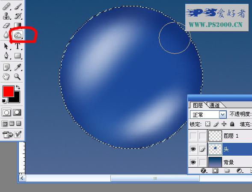Select the Clone Stamp tool
The width and height of the screenshot is (252, 192).
pyautogui.click(x=6, y=16)
